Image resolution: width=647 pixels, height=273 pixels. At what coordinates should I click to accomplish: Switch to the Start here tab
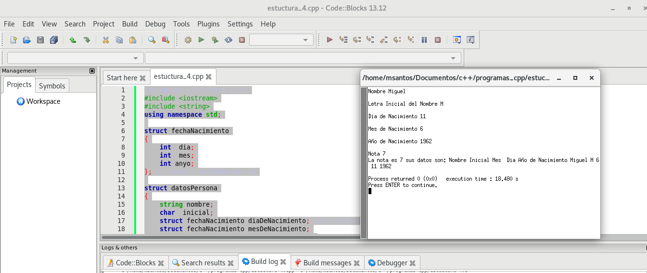tap(122, 77)
